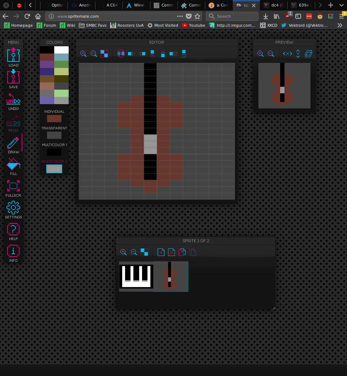The height and width of the screenshot is (376, 347).
Task: Copy the selected sprite
Action: click(182, 252)
